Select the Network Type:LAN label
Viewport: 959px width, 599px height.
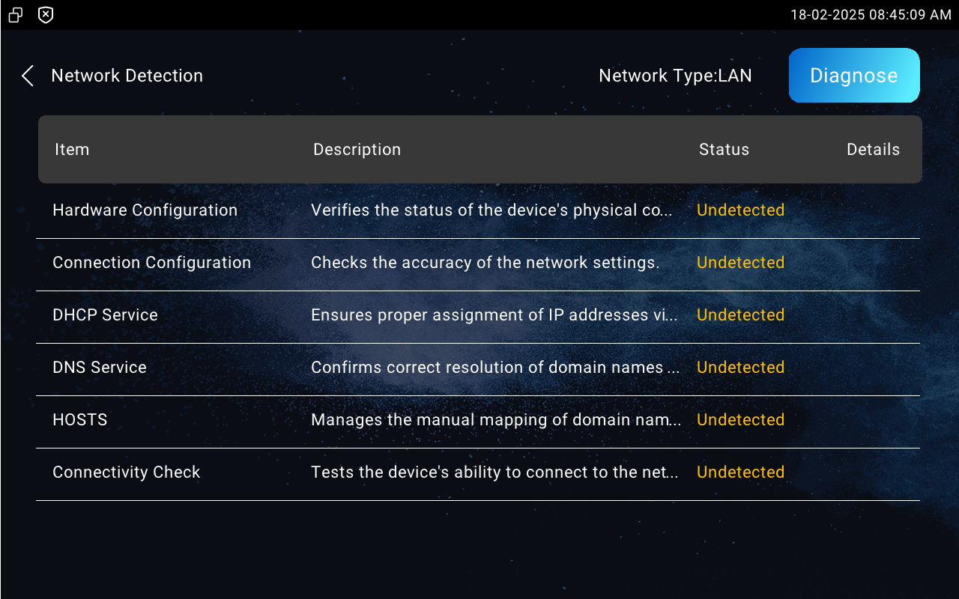click(x=675, y=76)
